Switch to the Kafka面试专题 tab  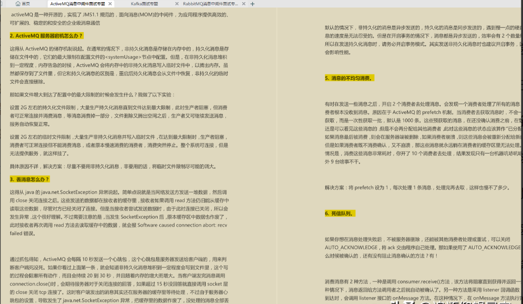145,4
